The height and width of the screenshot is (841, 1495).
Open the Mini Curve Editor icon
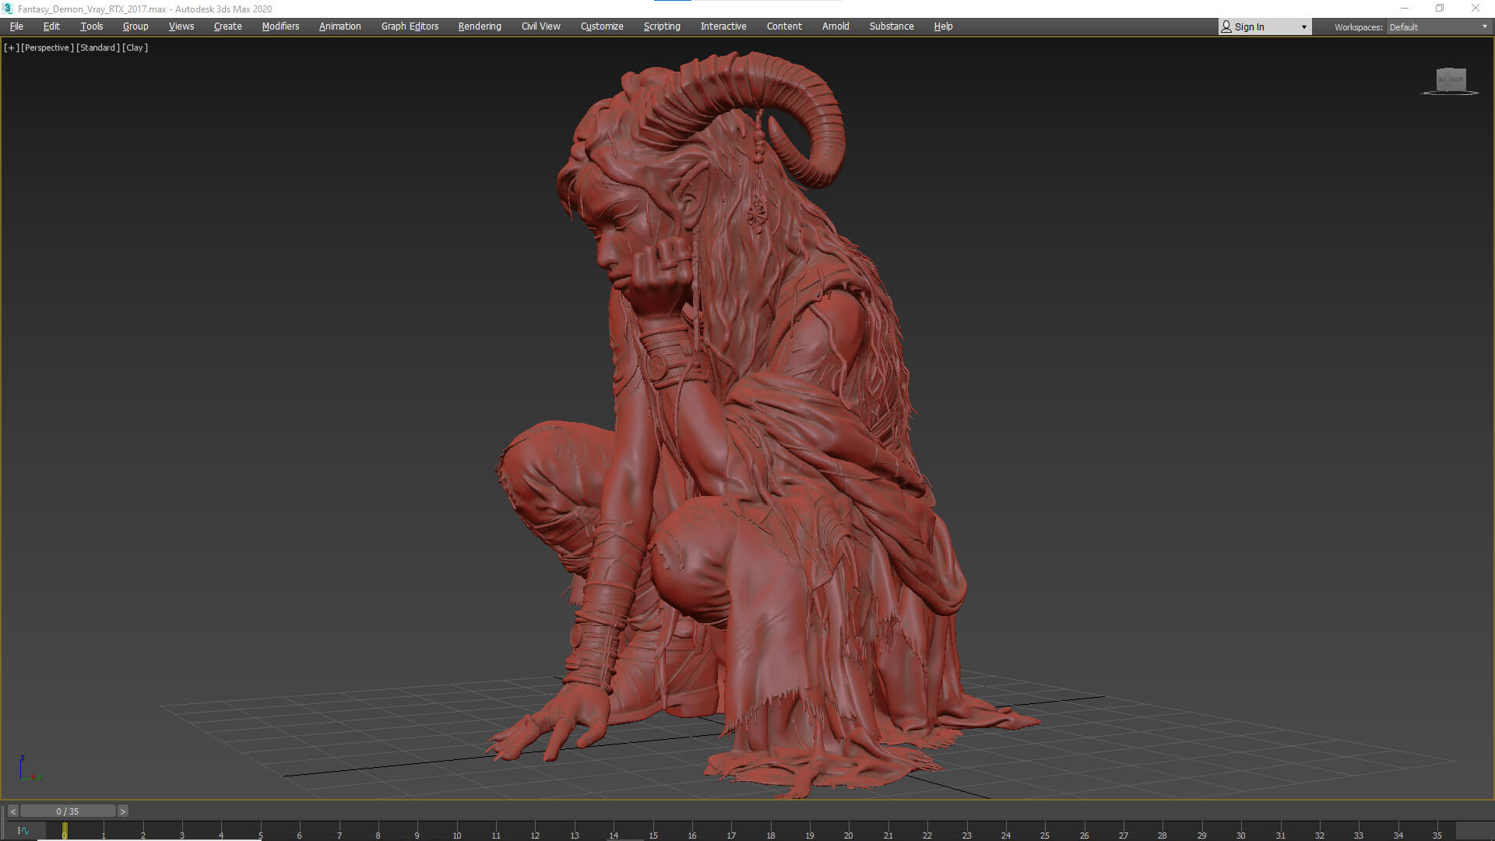coord(23,831)
